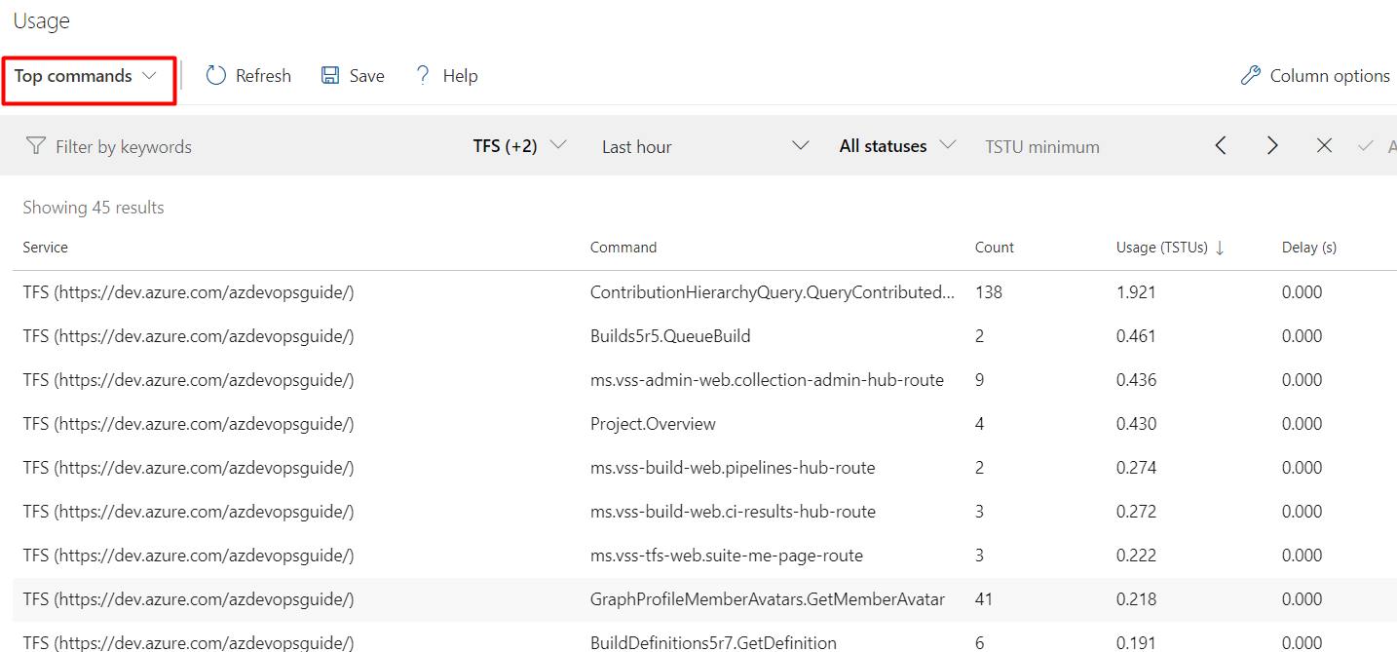
Task: Select the Project.Overview command cell
Action: tap(653, 424)
